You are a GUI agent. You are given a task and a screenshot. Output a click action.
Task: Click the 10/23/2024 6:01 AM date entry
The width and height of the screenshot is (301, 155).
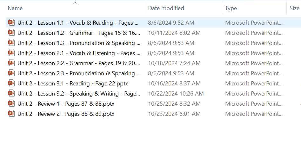click(x=174, y=114)
